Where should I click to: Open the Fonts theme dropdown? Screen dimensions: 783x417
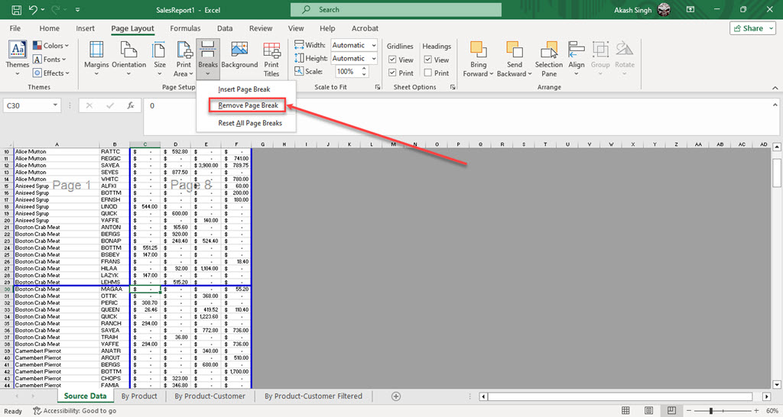[x=50, y=60]
